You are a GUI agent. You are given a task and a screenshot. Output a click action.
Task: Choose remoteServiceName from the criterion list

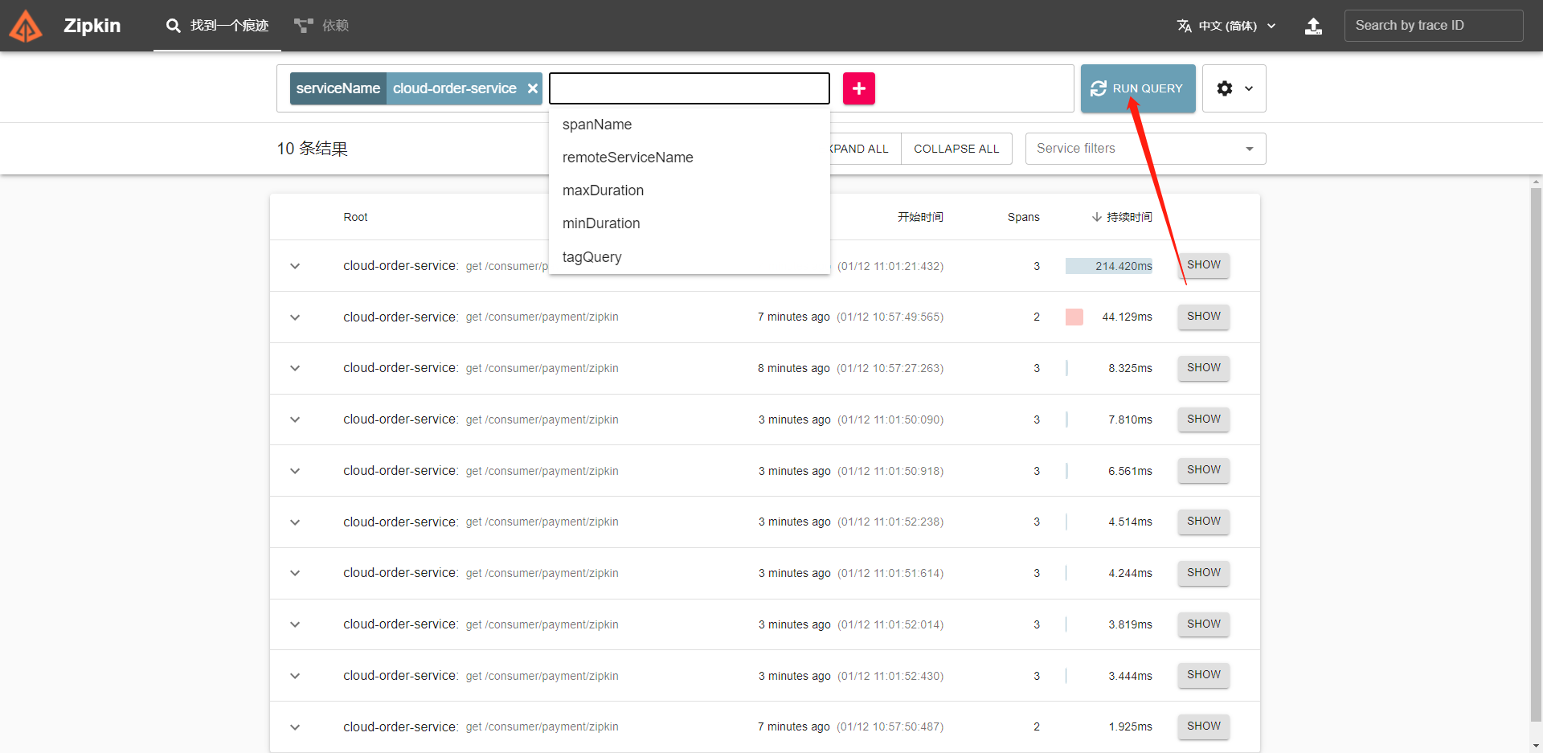click(690, 158)
